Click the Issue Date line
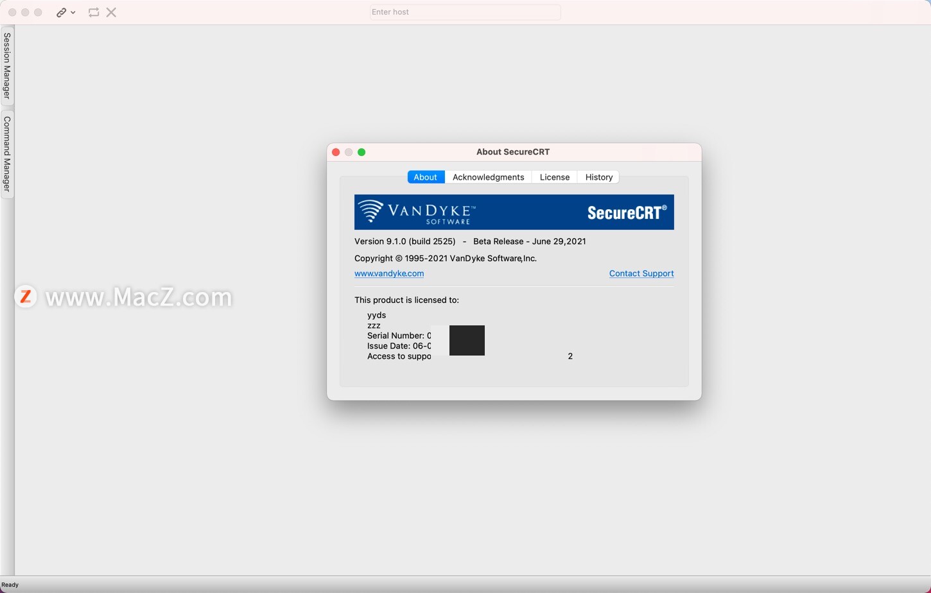This screenshot has width=931, height=593. coord(399,346)
